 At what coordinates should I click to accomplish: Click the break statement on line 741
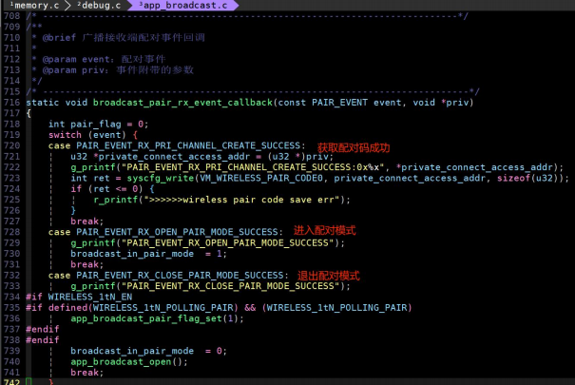tap(86, 373)
